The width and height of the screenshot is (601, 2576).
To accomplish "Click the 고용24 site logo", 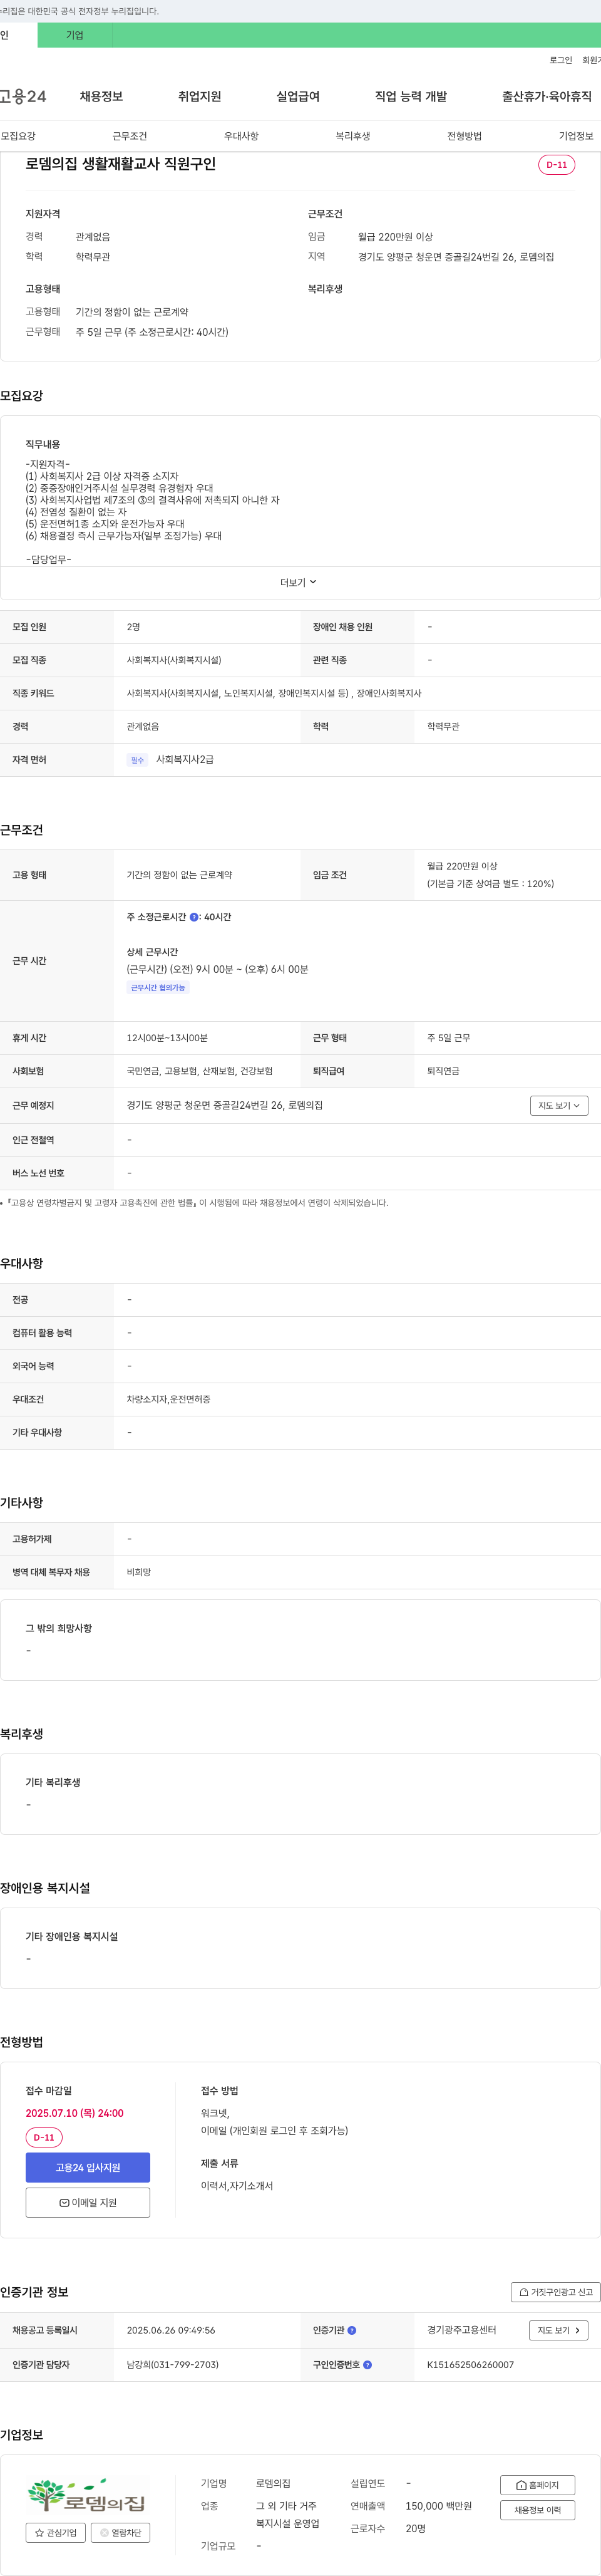I will click(x=23, y=96).
